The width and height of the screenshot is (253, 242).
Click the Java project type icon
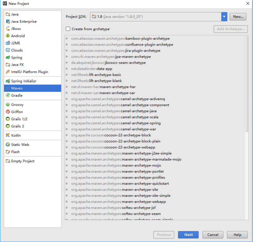tap(8, 14)
